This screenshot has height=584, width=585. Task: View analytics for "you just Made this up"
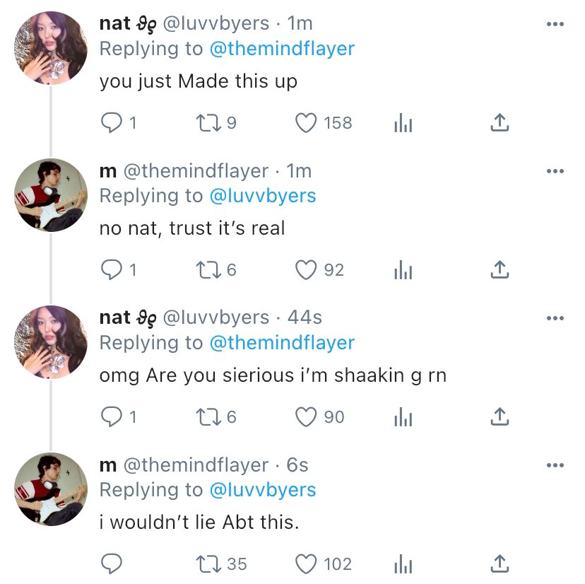403,124
